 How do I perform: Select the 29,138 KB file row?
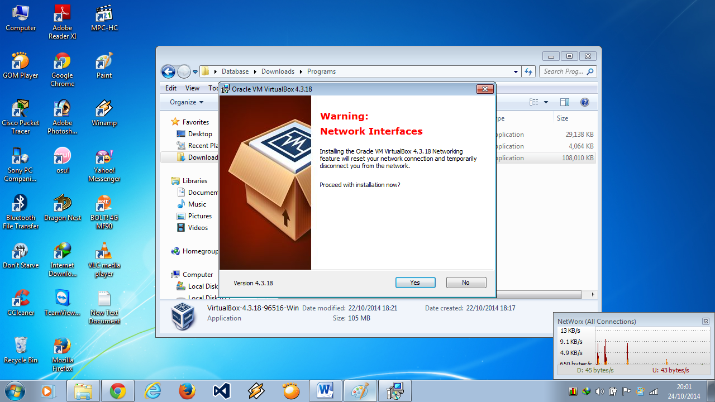pos(546,135)
